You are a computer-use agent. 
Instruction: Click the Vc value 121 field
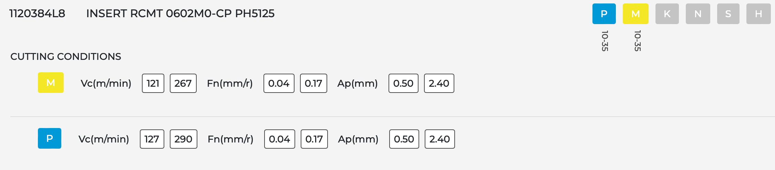coord(153,83)
